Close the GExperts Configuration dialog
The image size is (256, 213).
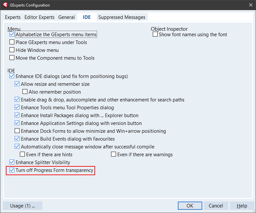click(x=250, y=5)
